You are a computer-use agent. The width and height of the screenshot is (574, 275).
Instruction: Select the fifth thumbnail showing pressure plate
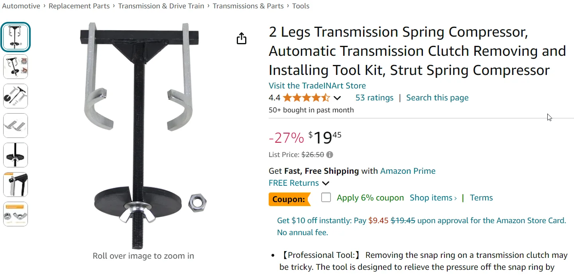16,155
